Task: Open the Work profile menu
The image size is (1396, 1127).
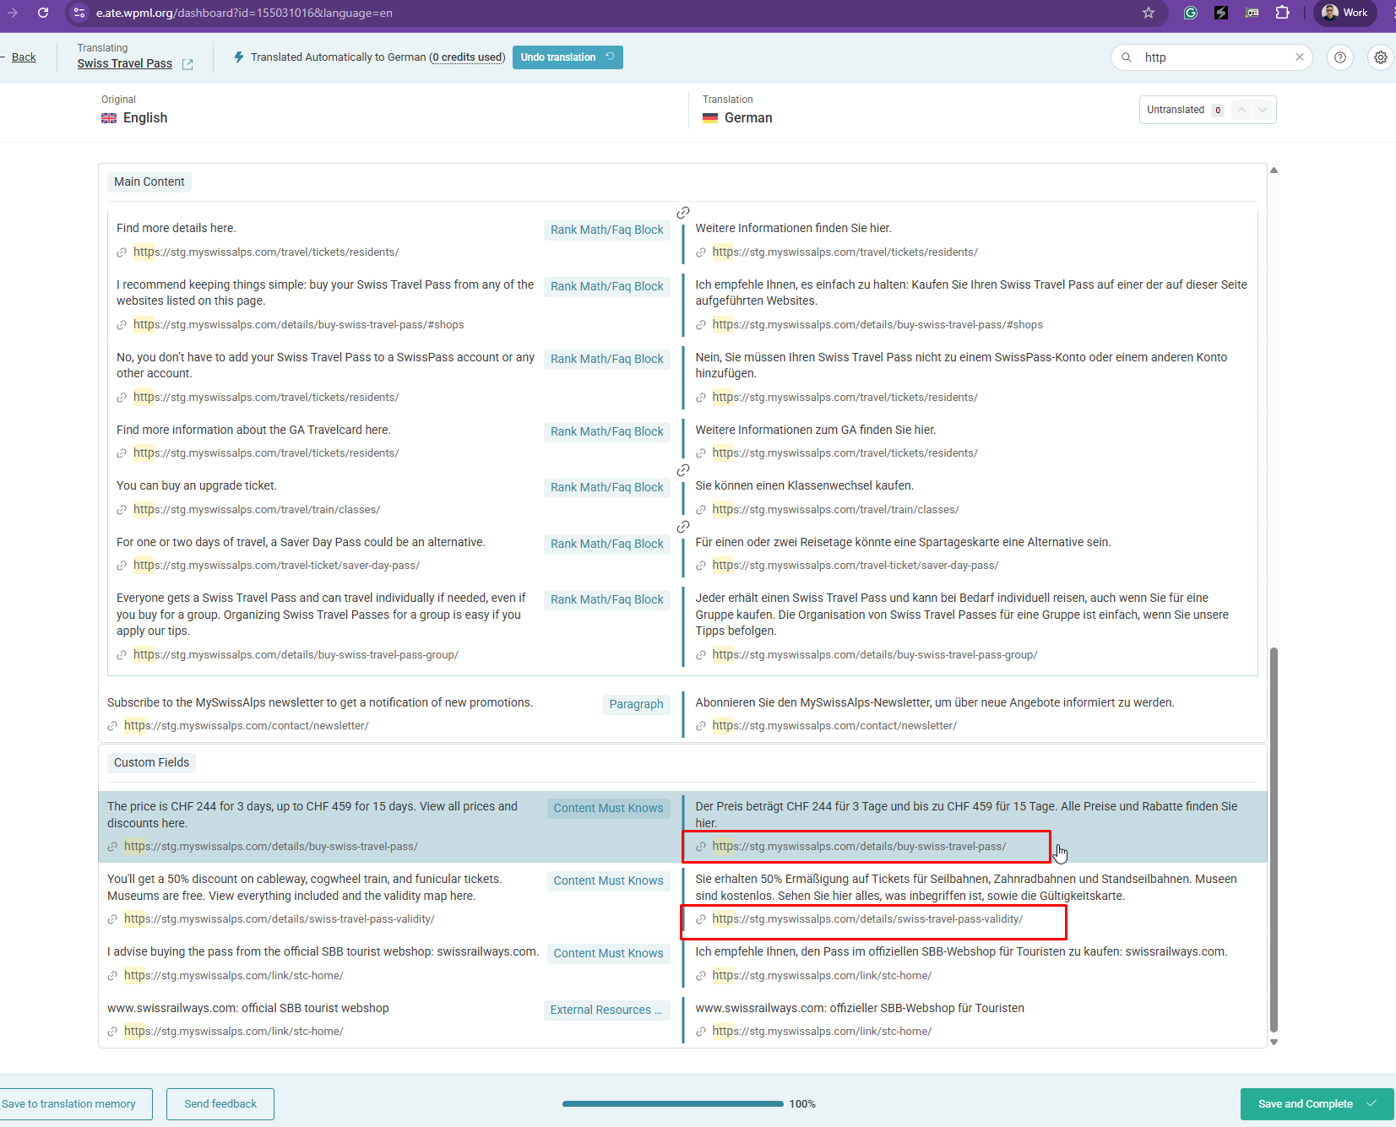Action: pyautogui.click(x=1344, y=13)
